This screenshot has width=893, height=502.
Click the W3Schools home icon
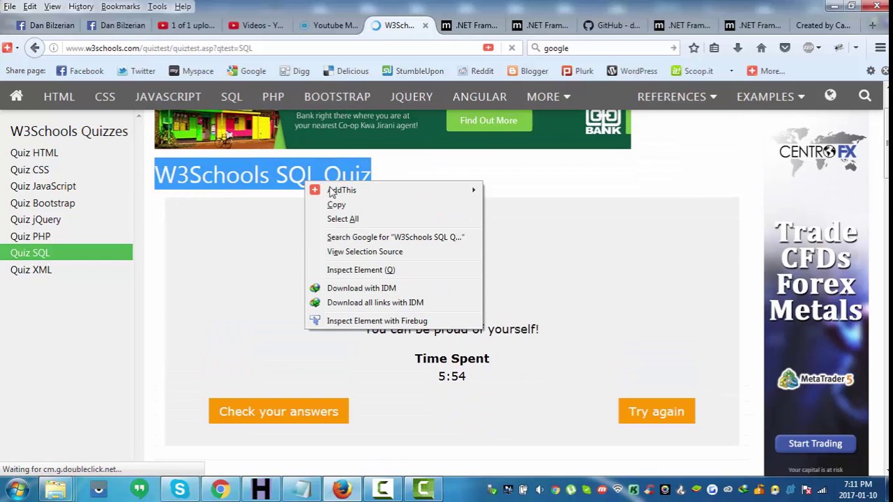pos(16,96)
